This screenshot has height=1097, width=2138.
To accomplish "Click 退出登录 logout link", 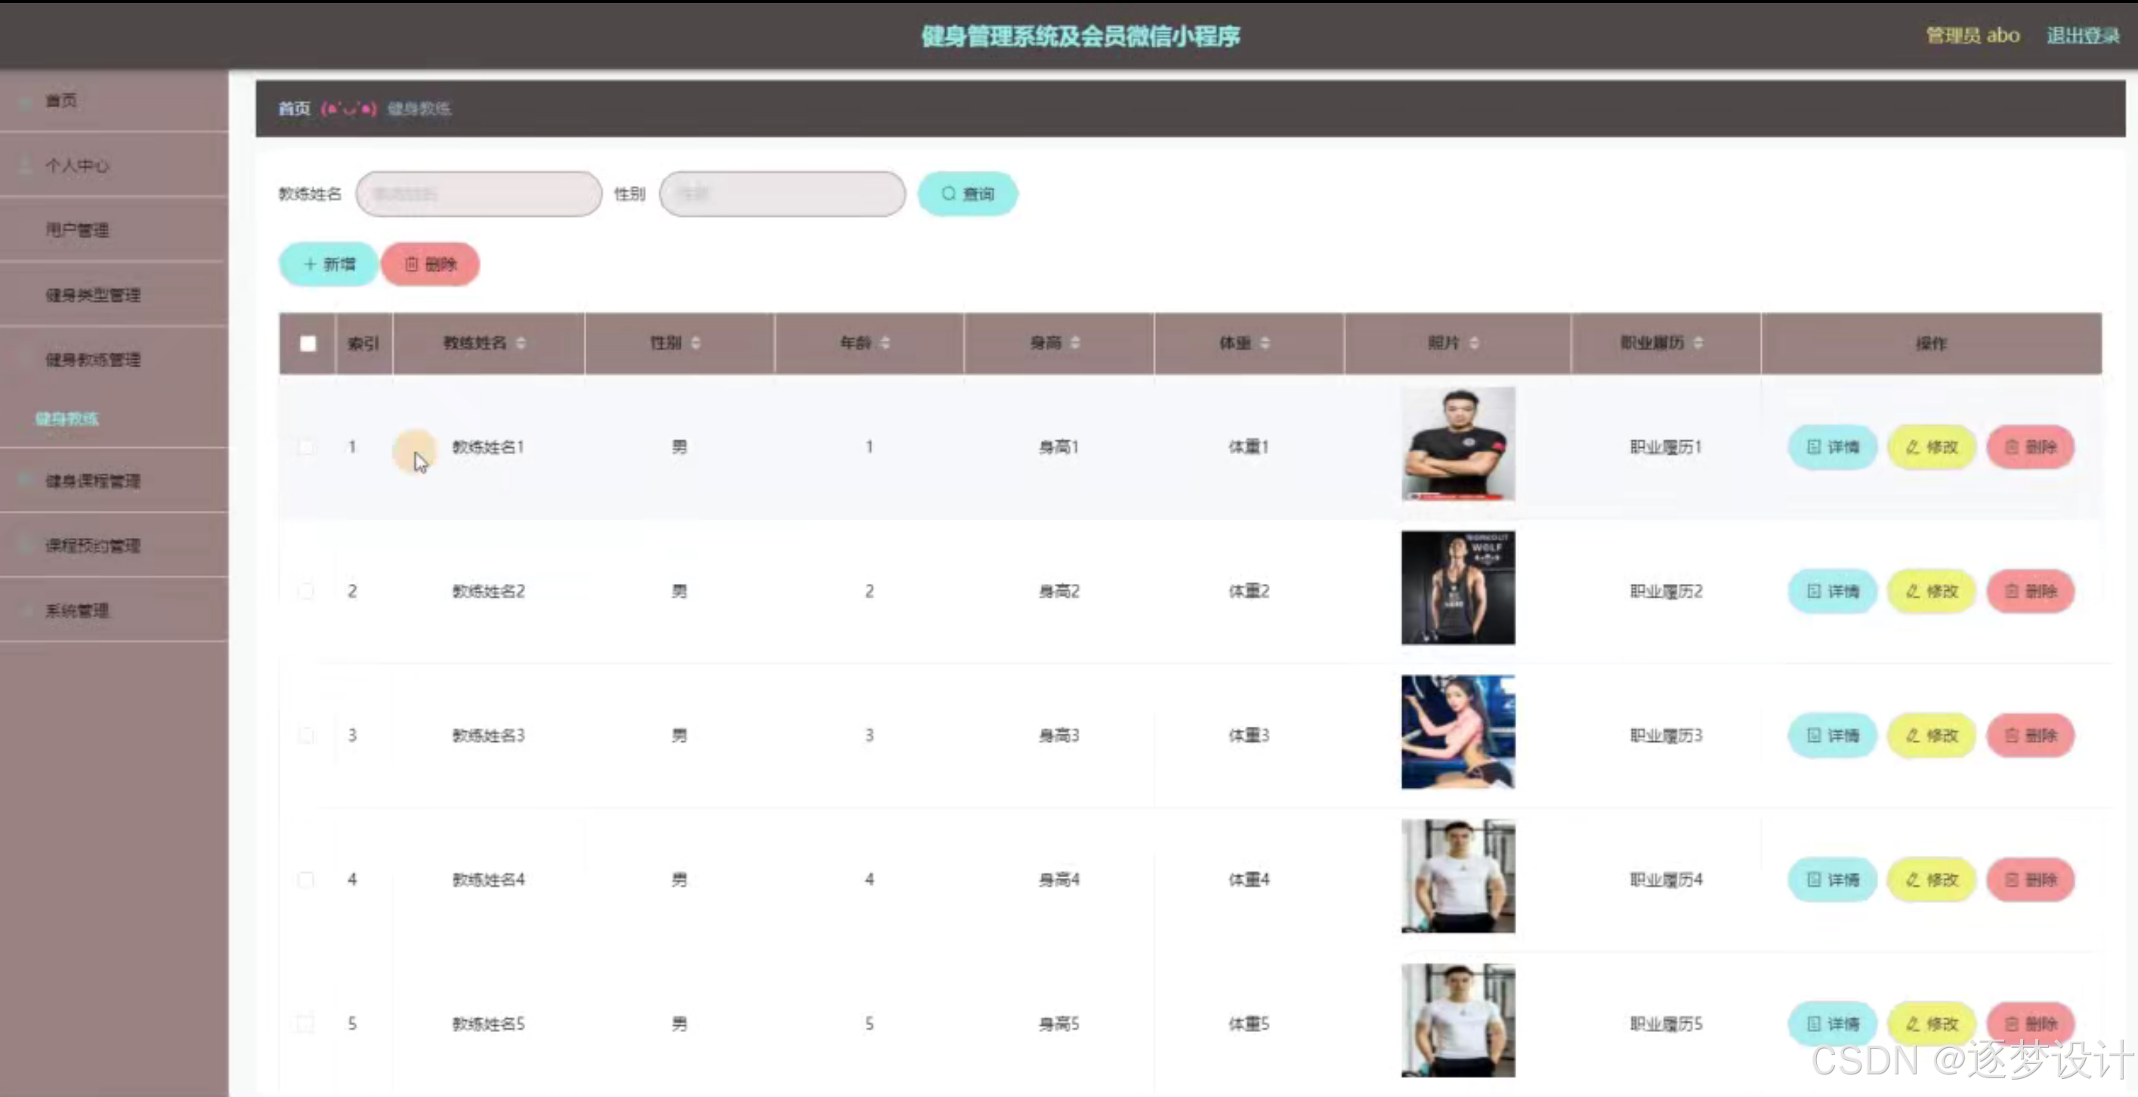I will [x=2082, y=36].
